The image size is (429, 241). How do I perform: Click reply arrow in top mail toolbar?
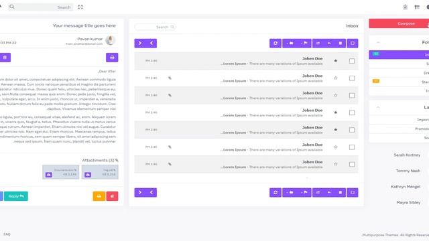pos(329,43)
